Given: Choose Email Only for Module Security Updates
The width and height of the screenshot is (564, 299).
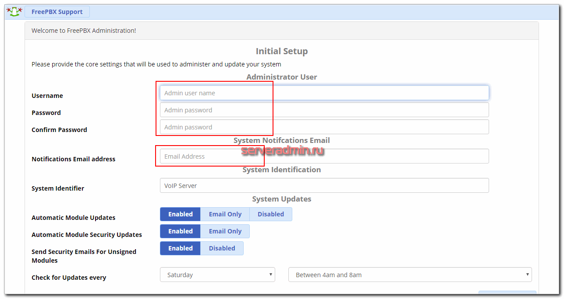Looking at the screenshot, I should point(225,231).
